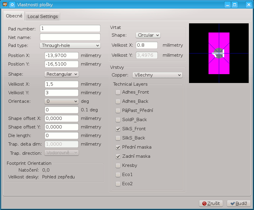The width and height of the screenshot is (254, 210).
Task: Enable the PájPast_Přední layer checkbox
Action: click(x=118, y=111)
